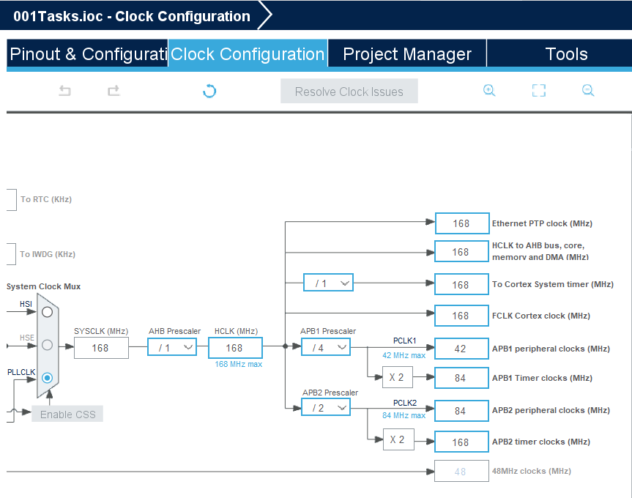Click Ethernet PTP clock value box
Viewport: 632px width, 498px height.
[462, 223]
